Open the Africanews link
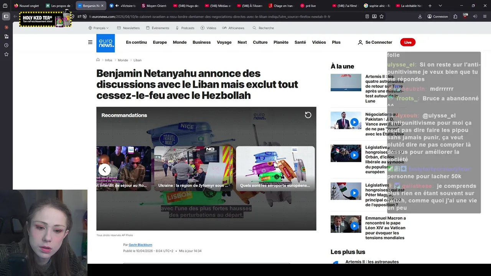Viewport: 491px width, 276px height. click(x=233, y=28)
